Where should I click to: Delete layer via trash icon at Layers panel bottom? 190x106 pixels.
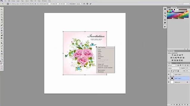click(x=188, y=105)
